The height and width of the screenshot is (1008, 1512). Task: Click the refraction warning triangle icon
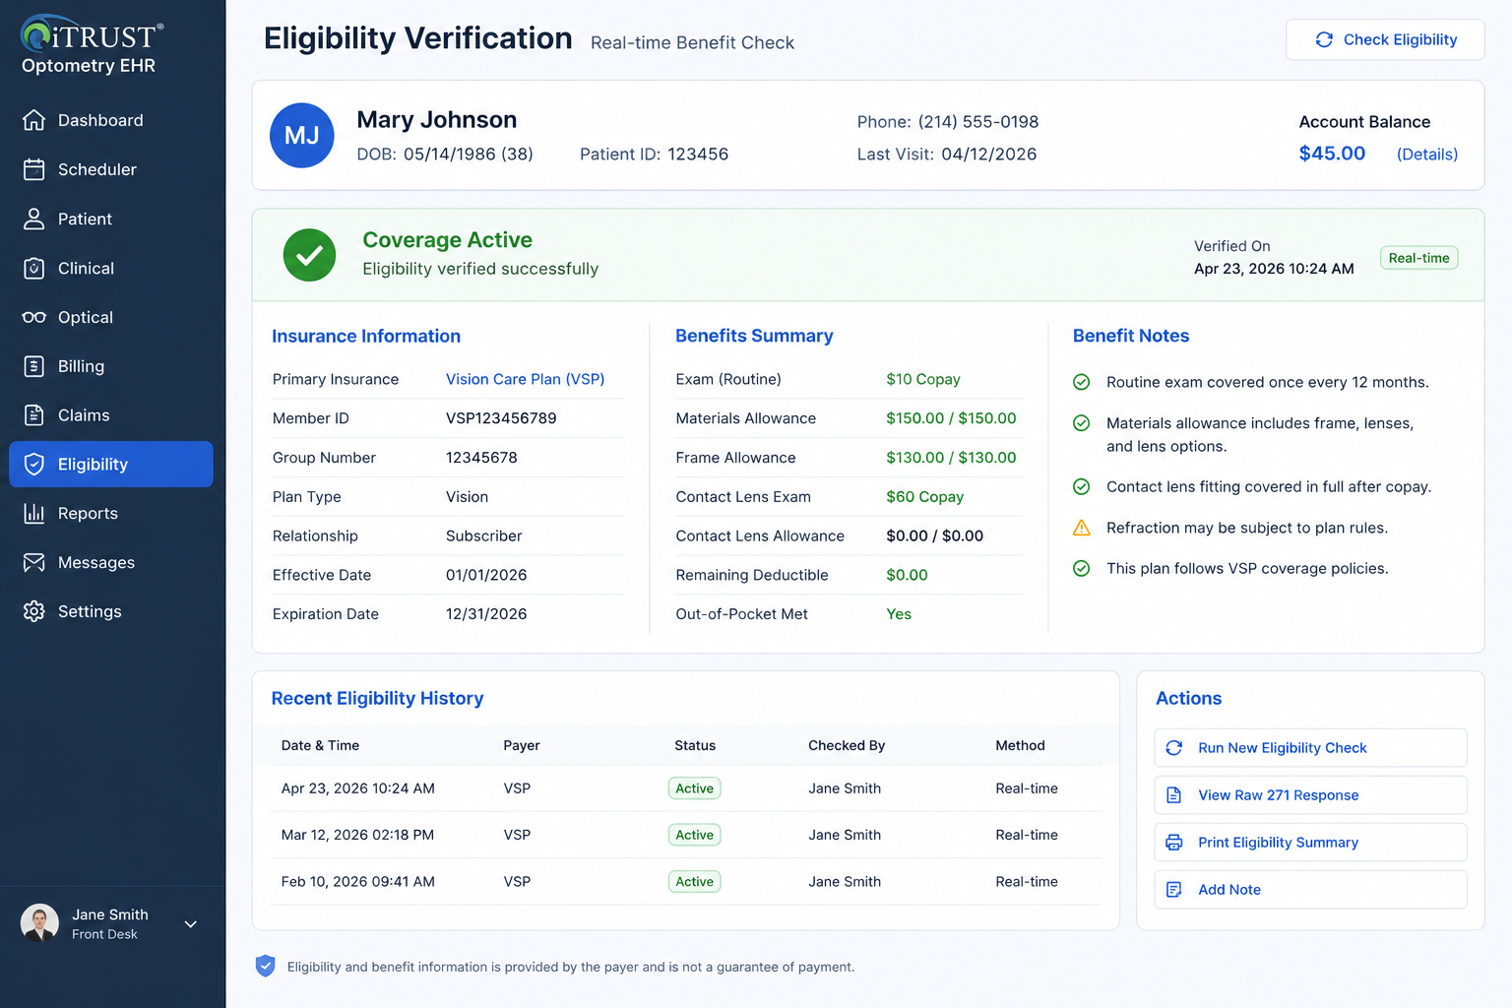(x=1081, y=528)
